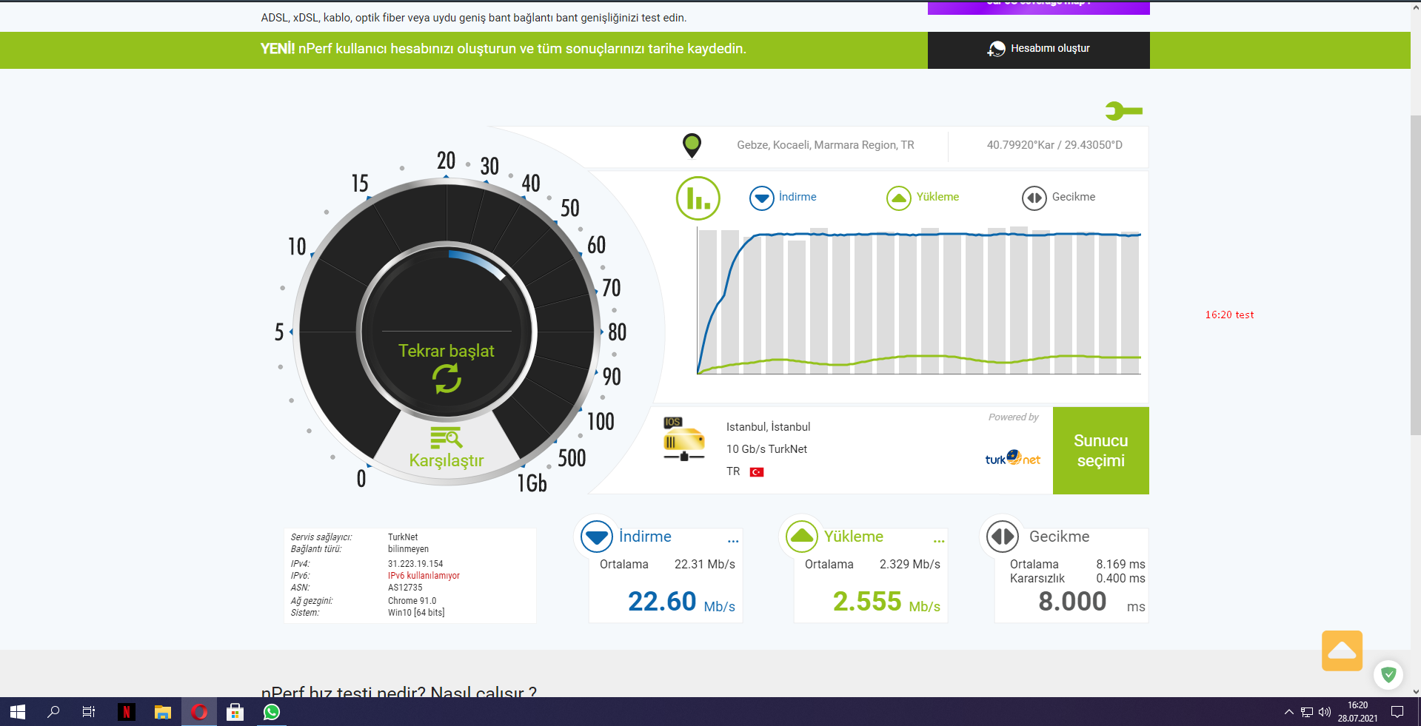Click the IPv6 kullanılamıyor text
The height and width of the screenshot is (726, 1421).
pos(424,576)
